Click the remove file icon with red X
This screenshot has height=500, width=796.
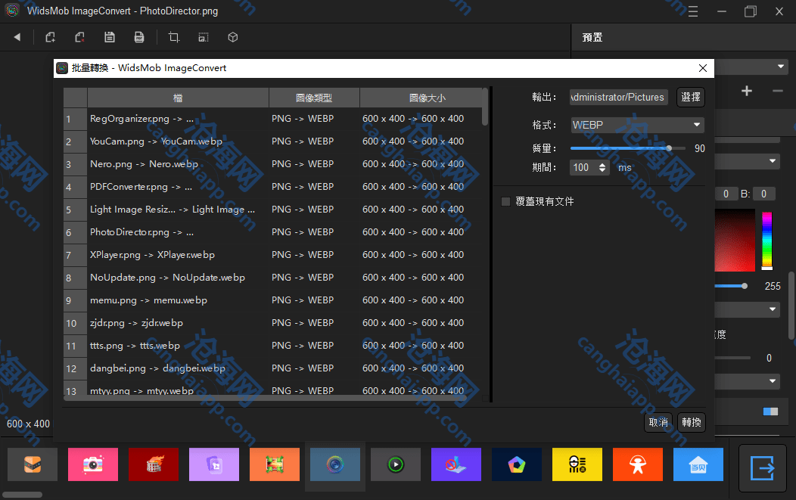click(x=79, y=37)
